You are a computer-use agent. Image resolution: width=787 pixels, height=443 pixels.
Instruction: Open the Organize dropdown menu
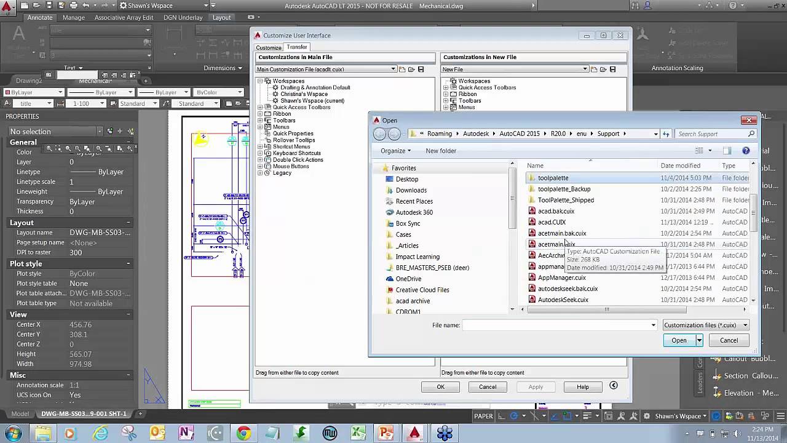click(x=395, y=151)
